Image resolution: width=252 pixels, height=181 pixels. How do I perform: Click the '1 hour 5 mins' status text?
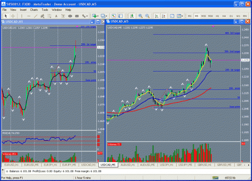click(x=83, y=178)
